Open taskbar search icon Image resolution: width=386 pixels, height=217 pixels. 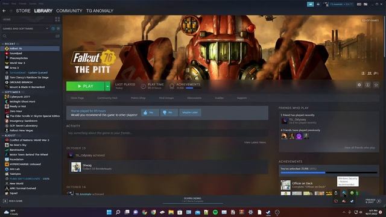pos(118,212)
